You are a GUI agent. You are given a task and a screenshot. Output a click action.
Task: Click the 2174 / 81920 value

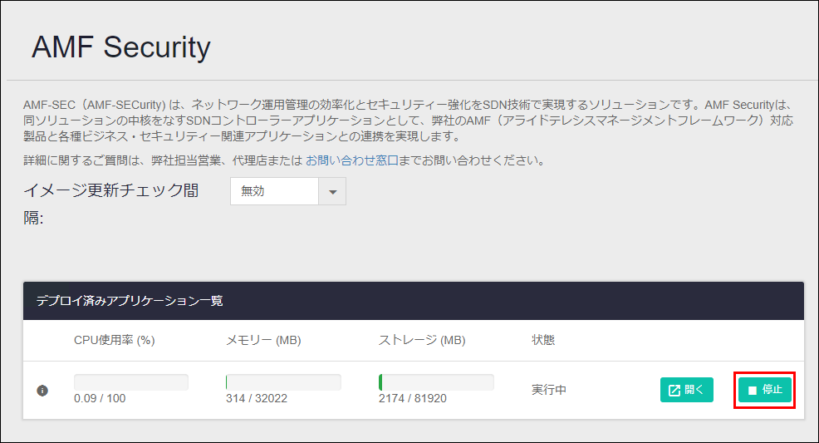[x=413, y=399]
